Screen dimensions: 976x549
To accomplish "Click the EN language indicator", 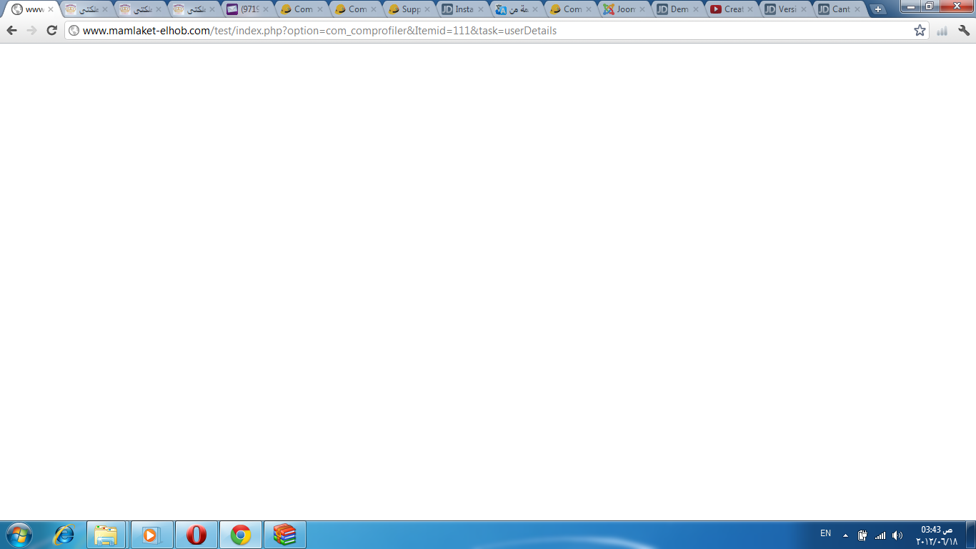I will (x=825, y=533).
